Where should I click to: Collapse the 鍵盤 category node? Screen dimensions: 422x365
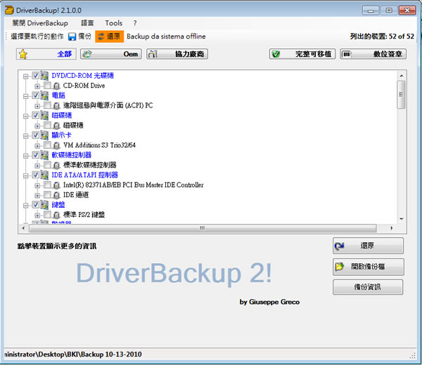point(25,206)
